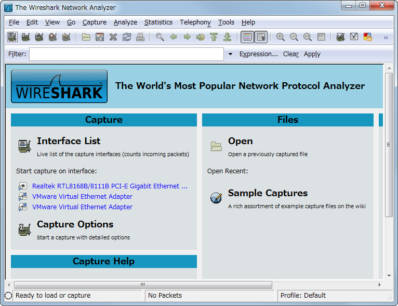Click the Wireshark logo banner
Viewport: 398px width, 306px height.
click(59, 86)
